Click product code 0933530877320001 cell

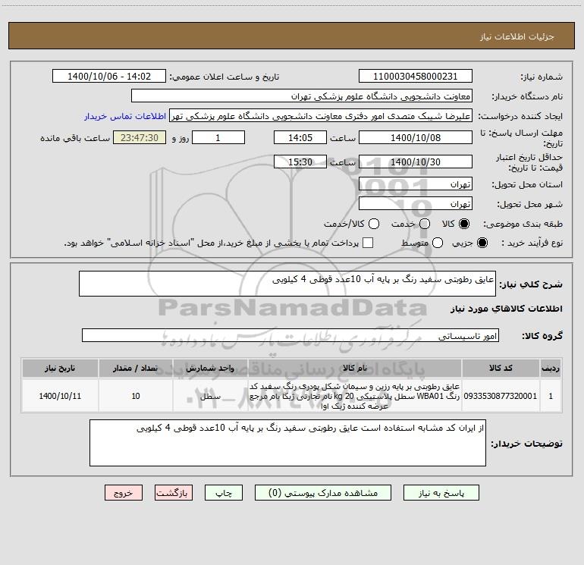click(x=501, y=396)
